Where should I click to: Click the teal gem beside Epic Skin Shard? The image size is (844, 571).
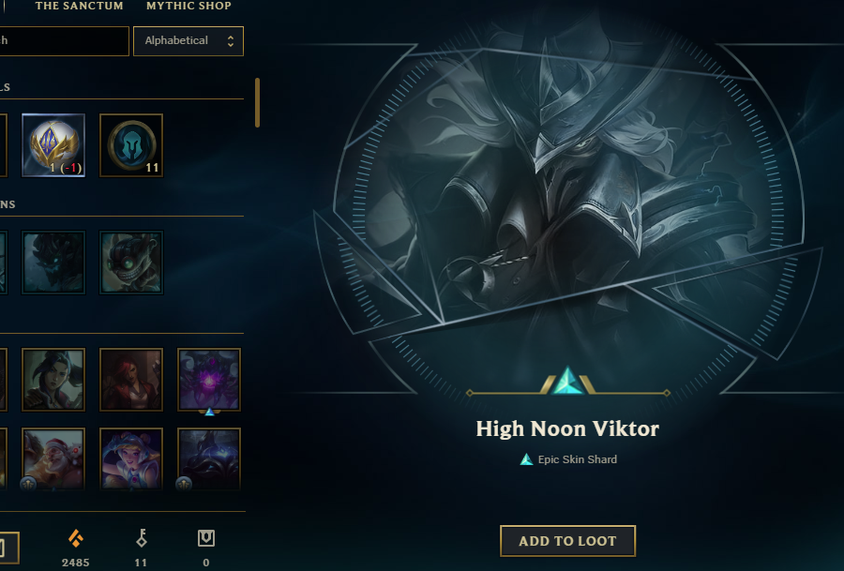coord(526,459)
